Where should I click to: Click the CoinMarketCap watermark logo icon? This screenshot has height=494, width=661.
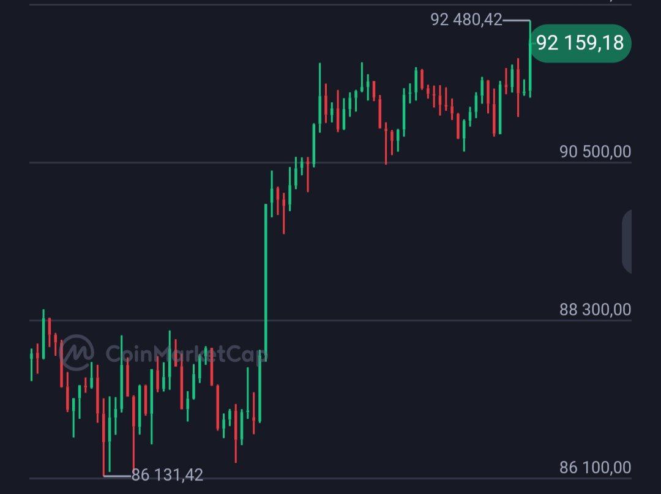[x=77, y=352]
